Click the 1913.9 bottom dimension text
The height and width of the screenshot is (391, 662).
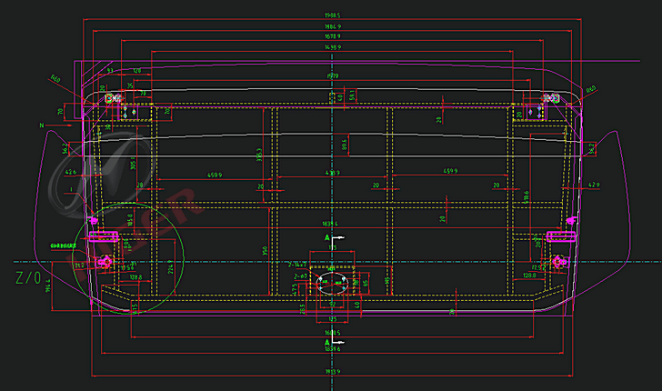point(333,372)
